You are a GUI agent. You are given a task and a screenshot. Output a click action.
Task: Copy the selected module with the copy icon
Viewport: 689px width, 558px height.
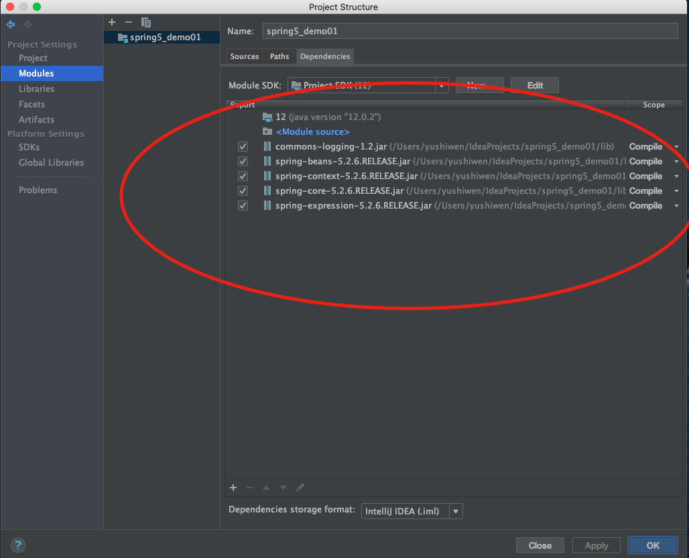pyautogui.click(x=146, y=22)
